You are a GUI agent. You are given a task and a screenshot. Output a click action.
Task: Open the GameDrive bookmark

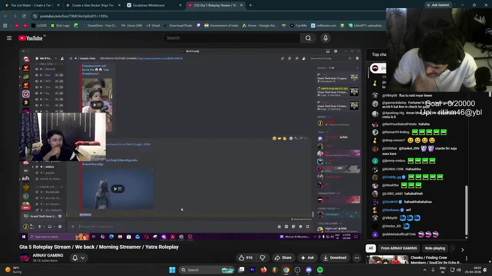[99, 26]
